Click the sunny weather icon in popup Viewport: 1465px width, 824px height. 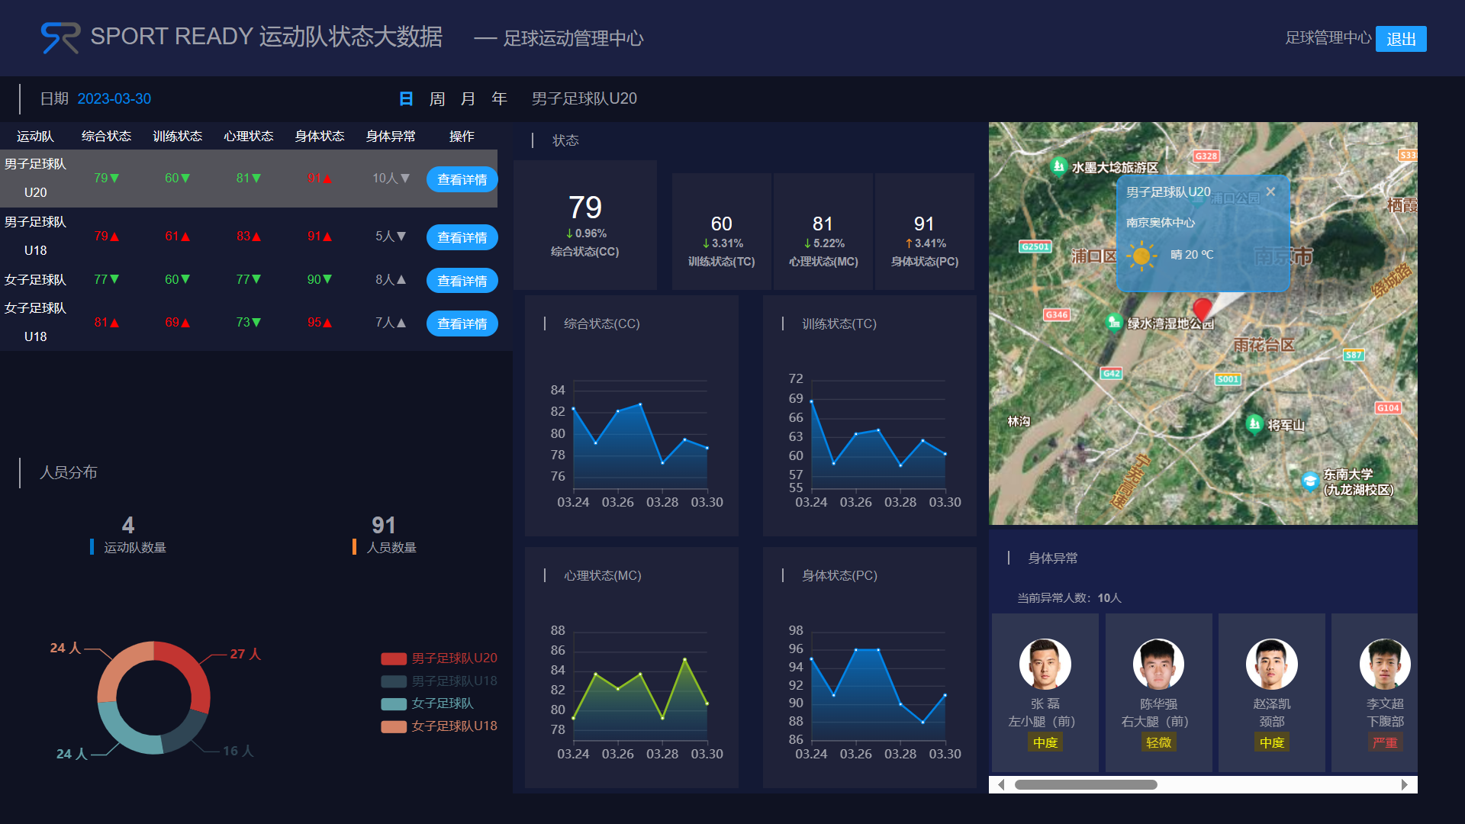click(1141, 256)
